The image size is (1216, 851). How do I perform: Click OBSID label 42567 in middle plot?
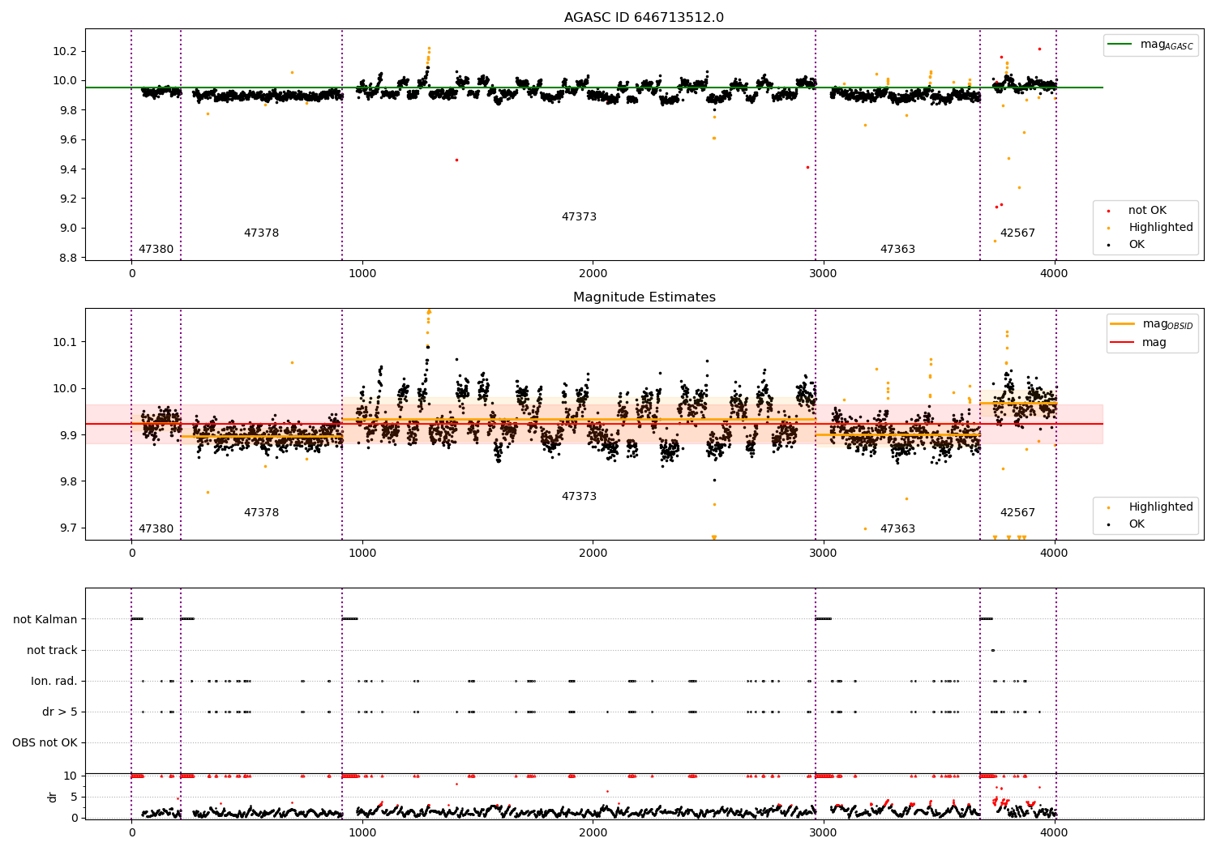pyautogui.click(x=1017, y=513)
